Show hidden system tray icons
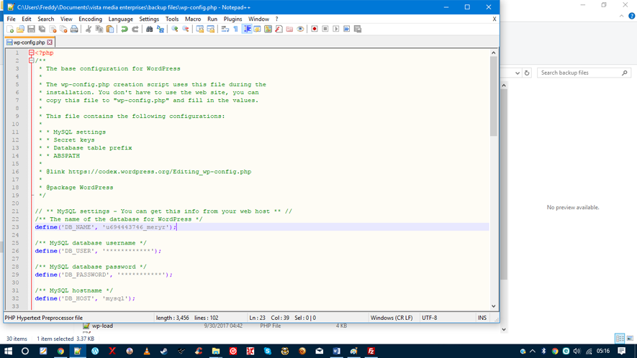Viewport: 637px width, 358px height. point(533,351)
